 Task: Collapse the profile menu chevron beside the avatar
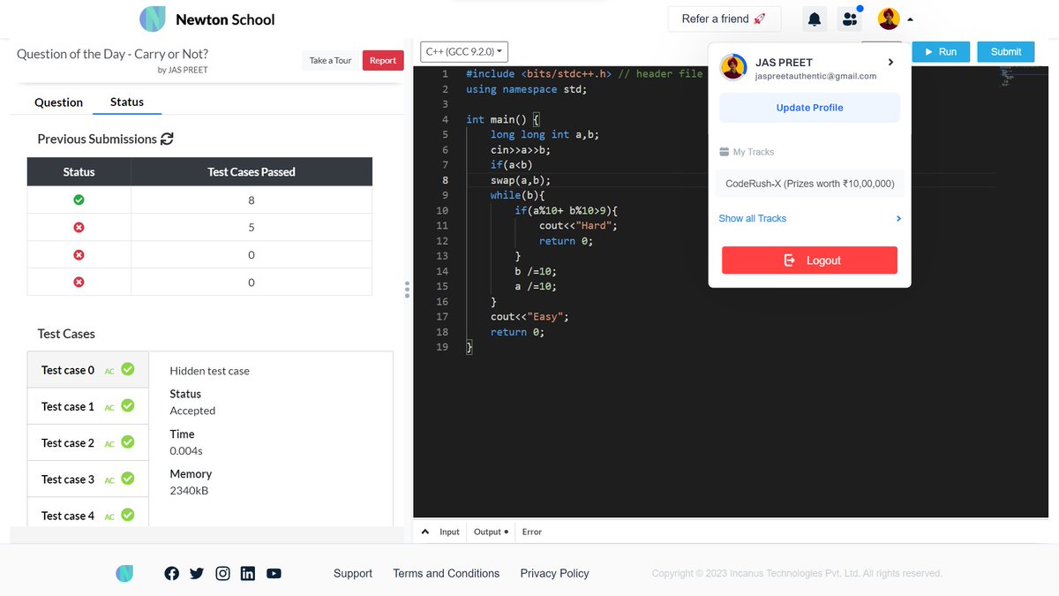pyautogui.click(x=909, y=19)
